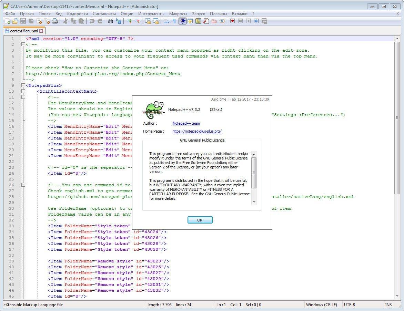
Task: Click the Save All toolbar icon
Action: (31, 21)
